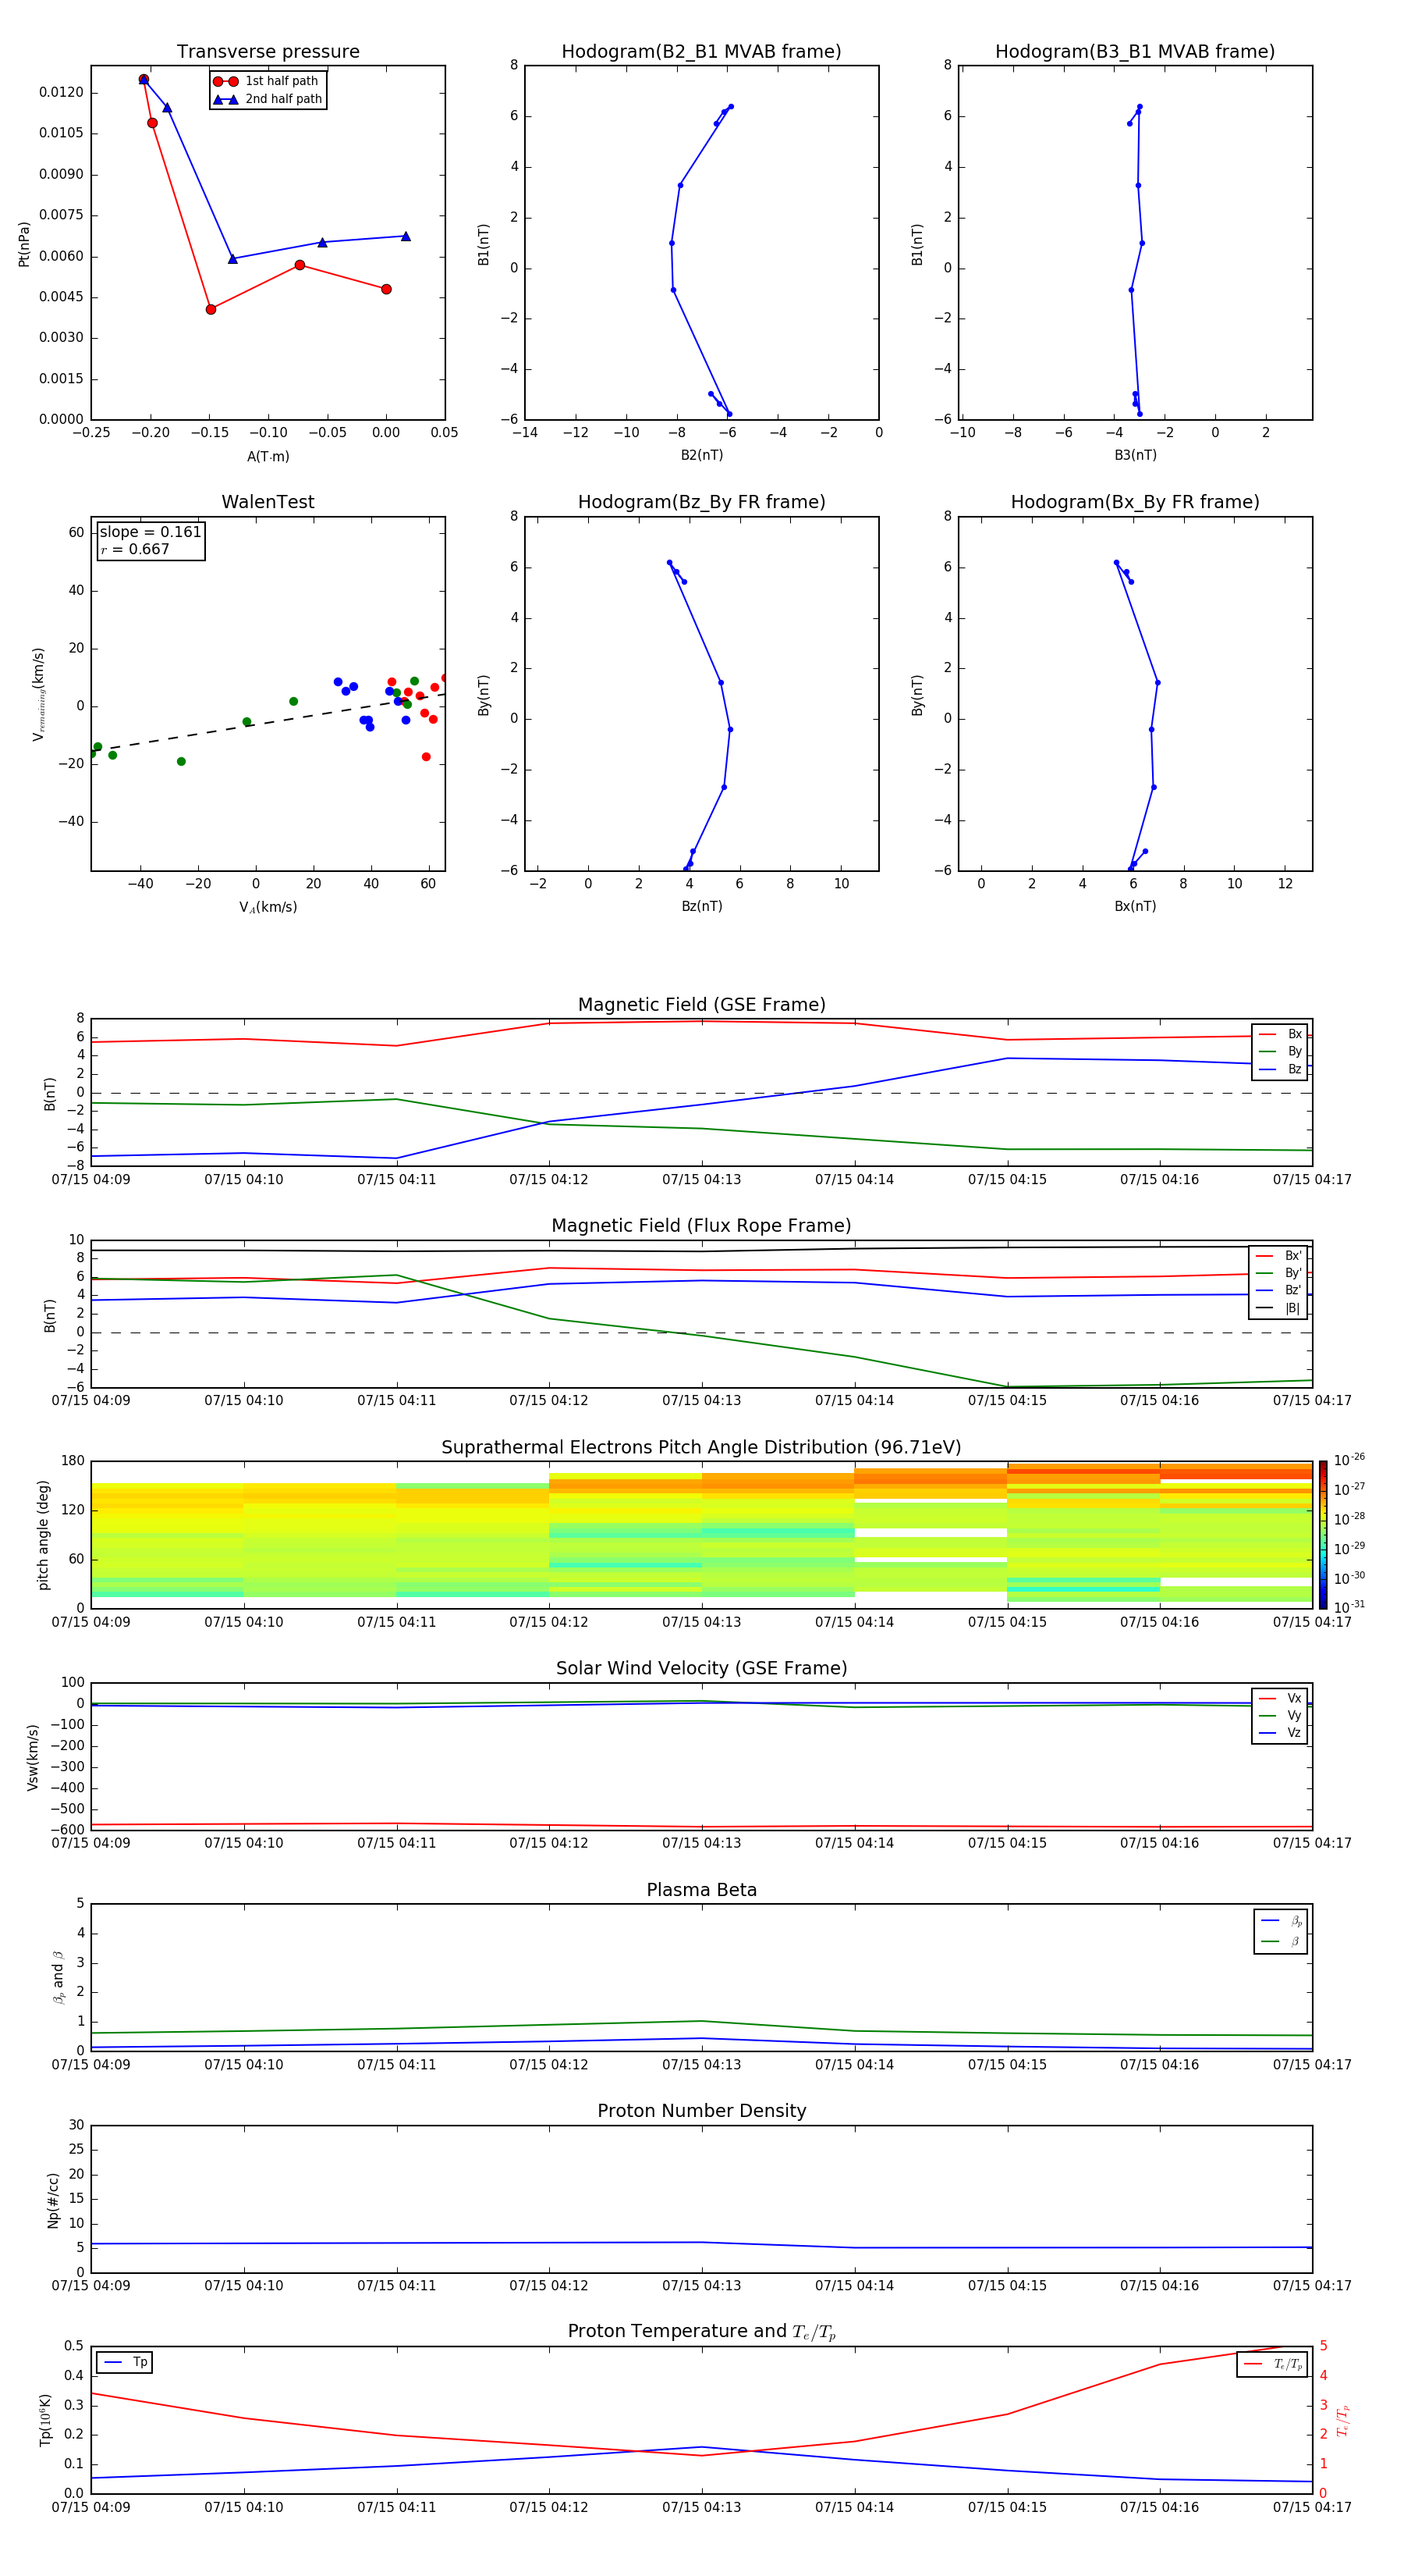
Task: Click the Suprathermal Electrons Pitch Angle title
Action: point(701,1447)
